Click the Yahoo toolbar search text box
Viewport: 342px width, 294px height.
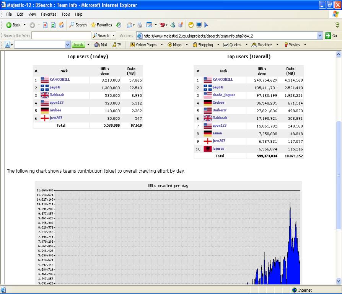point(40,45)
